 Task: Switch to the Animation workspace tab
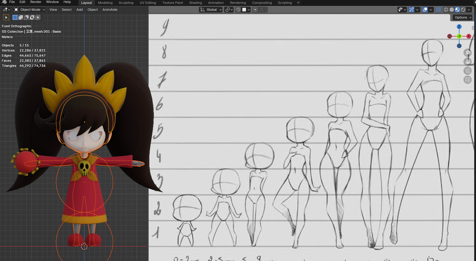point(216,3)
